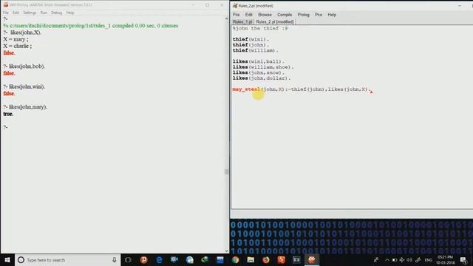The width and height of the screenshot is (473, 266).
Task: Click the green compiled message in console
Action: tap(90, 26)
